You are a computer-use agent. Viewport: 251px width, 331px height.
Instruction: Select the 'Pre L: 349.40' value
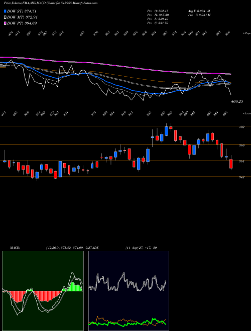pos(158,19)
